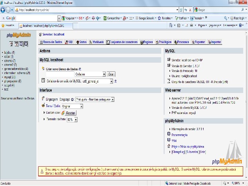The width and height of the screenshot is (248, 186).
Task: Open the Wiki link
Action: 174,141
